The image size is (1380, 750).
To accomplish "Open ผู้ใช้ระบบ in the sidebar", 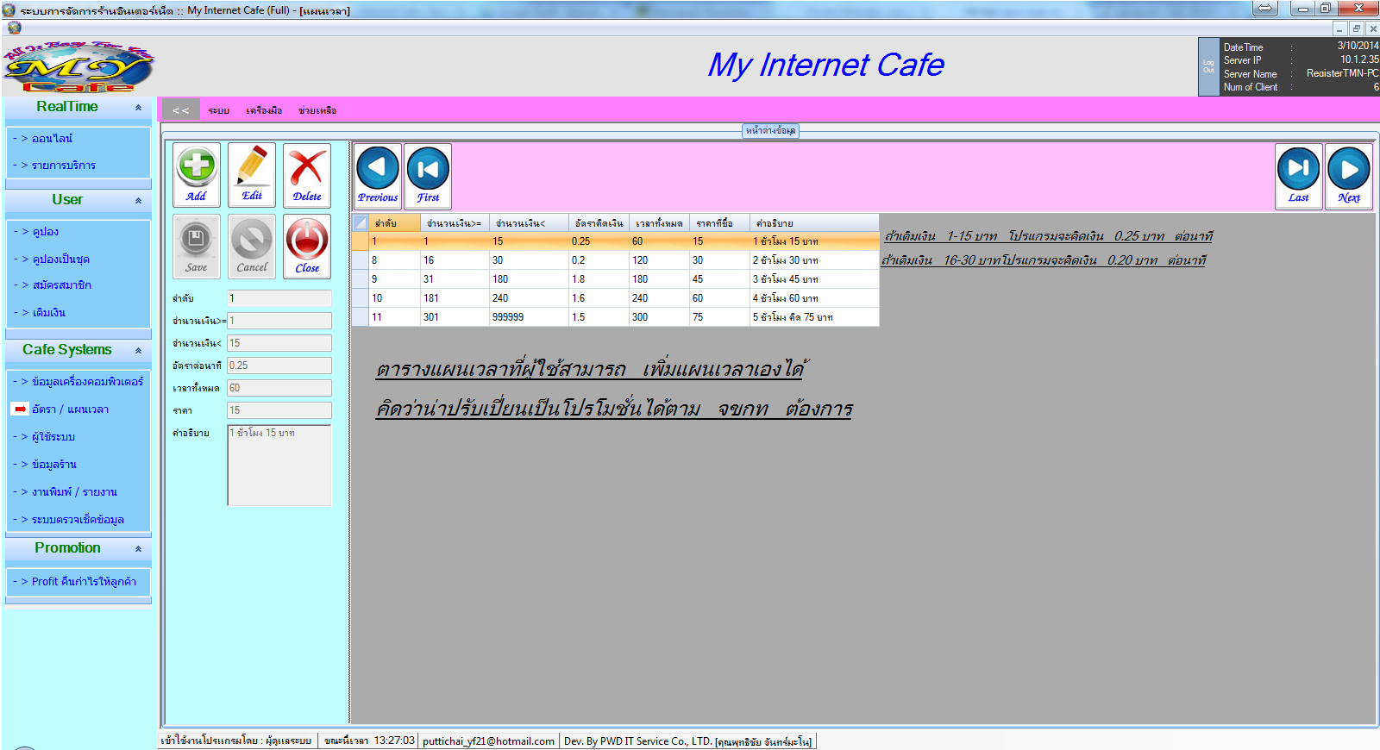I will [53, 437].
